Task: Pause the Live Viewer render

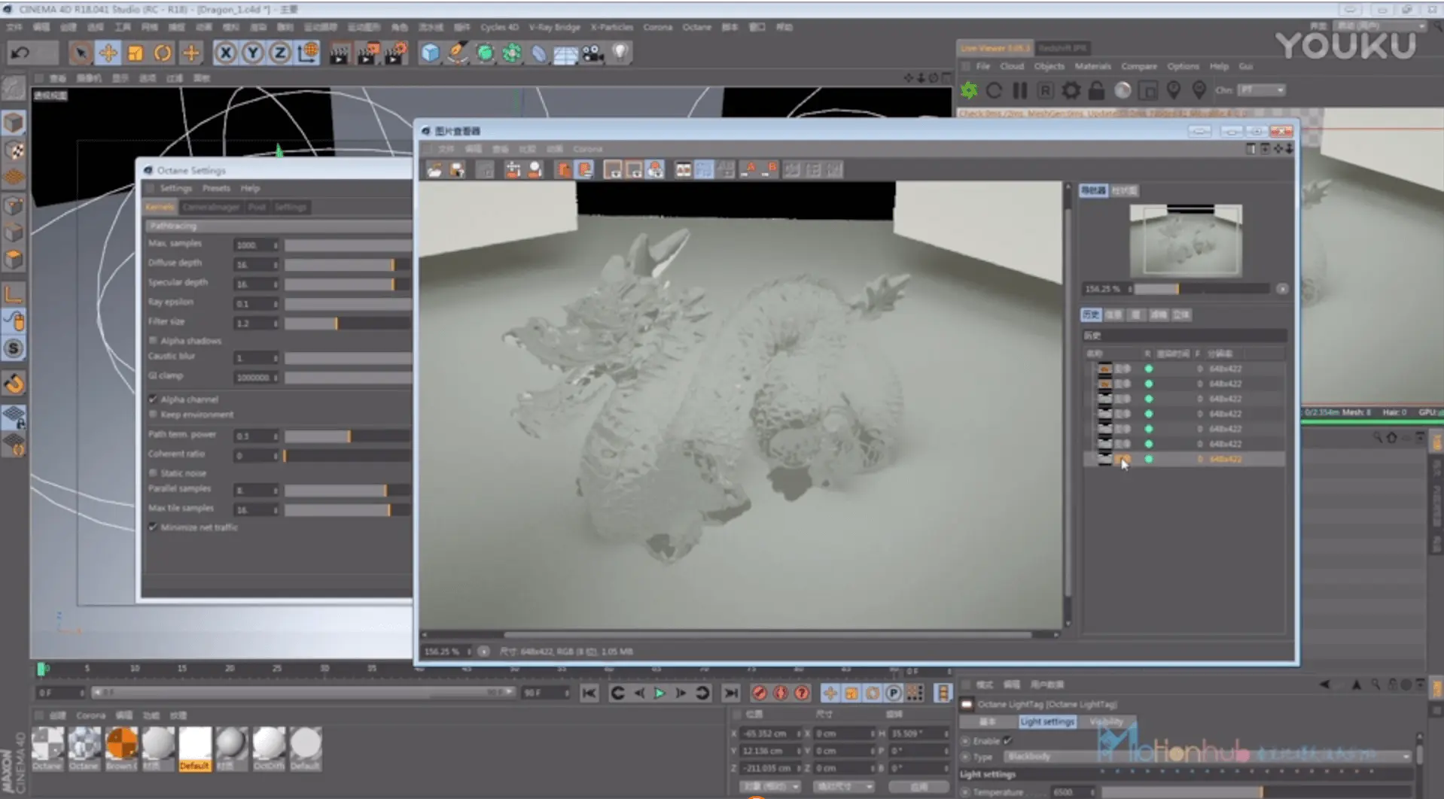Action: [x=1020, y=91]
